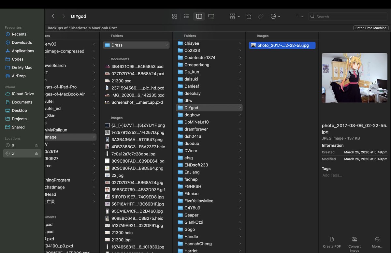The width and height of the screenshot is (391, 253).
Task: Click the Edit Tags toolbar icon
Action: [x=261, y=16]
